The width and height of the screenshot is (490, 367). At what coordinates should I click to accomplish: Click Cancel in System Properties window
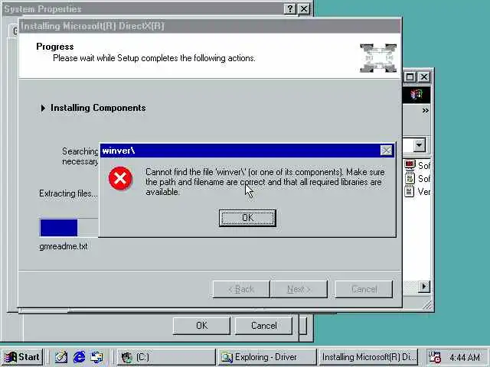263,326
